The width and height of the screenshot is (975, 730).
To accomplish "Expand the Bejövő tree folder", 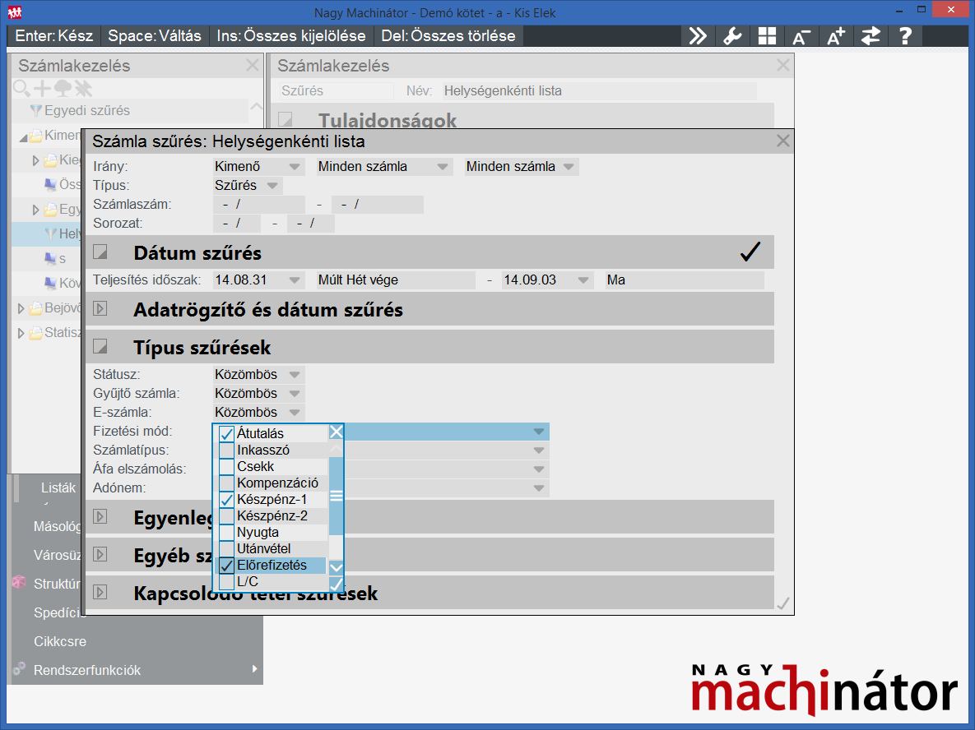I will pos(21,308).
